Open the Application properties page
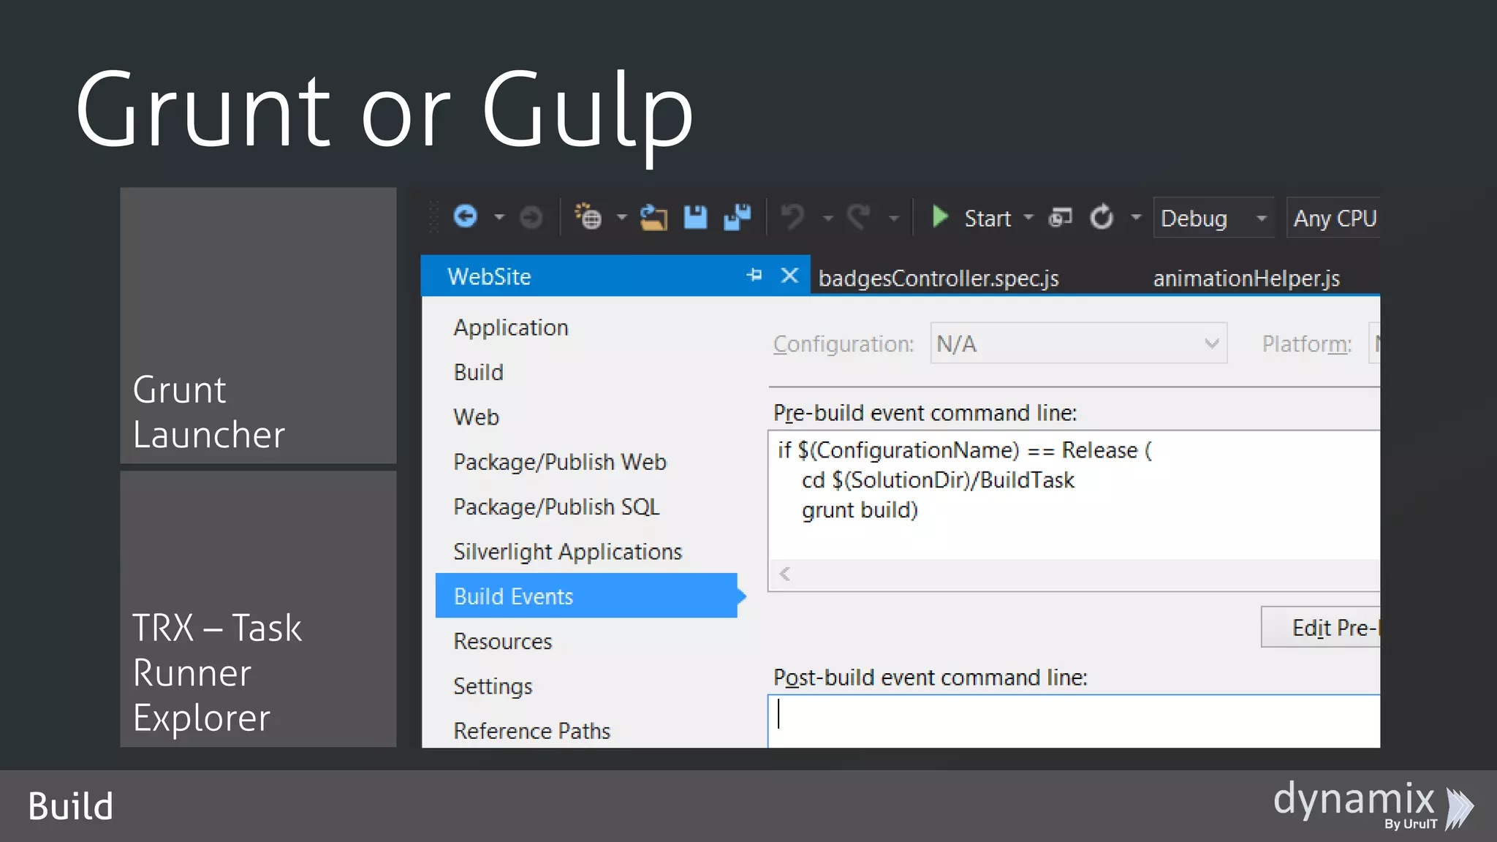Image resolution: width=1497 pixels, height=842 pixels. (511, 327)
